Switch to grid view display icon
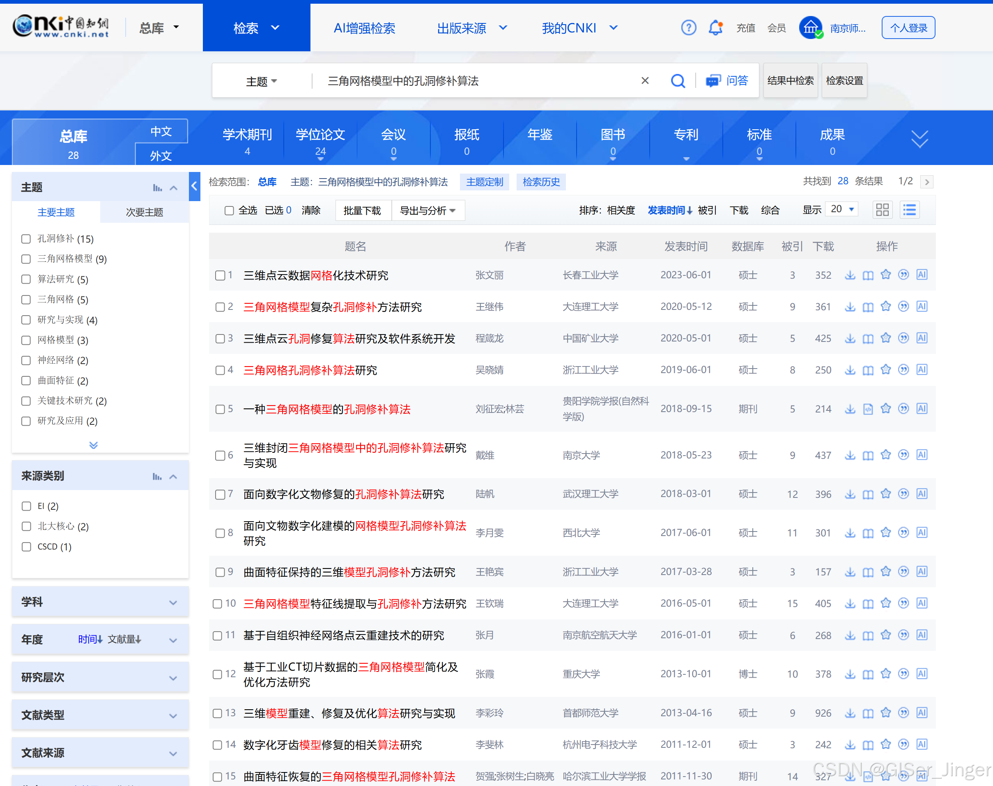Viewport: 993px width, 786px height. 882,210
